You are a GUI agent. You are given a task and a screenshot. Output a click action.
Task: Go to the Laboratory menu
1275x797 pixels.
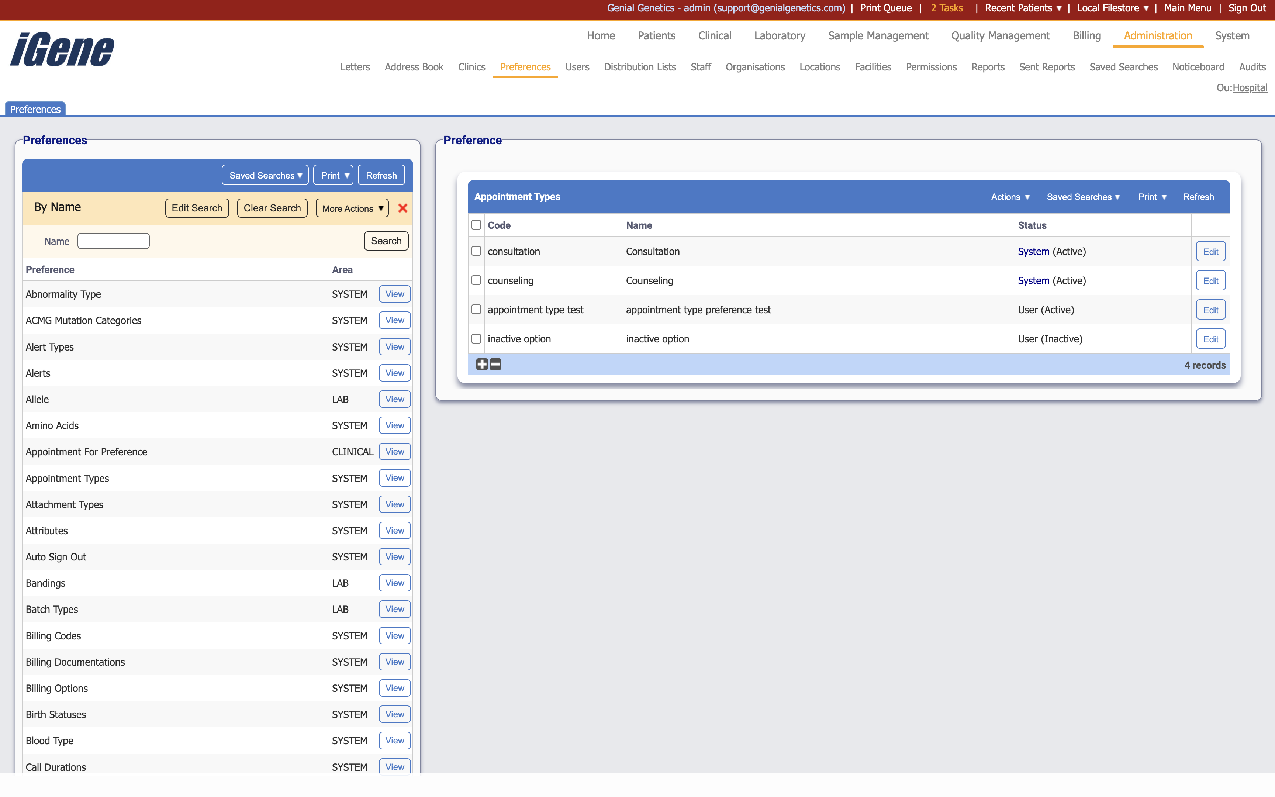click(x=779, y=36)
